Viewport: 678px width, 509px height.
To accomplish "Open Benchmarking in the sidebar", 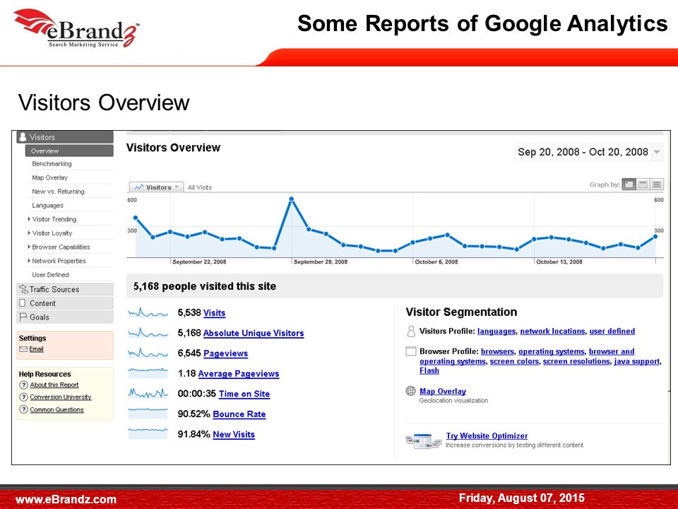I will coord(52,163).
